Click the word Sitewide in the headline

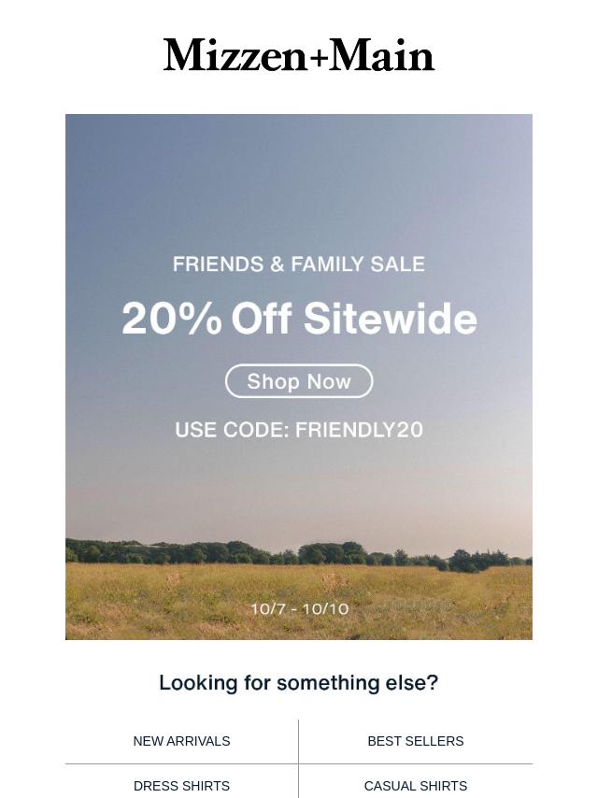[391, 319]
